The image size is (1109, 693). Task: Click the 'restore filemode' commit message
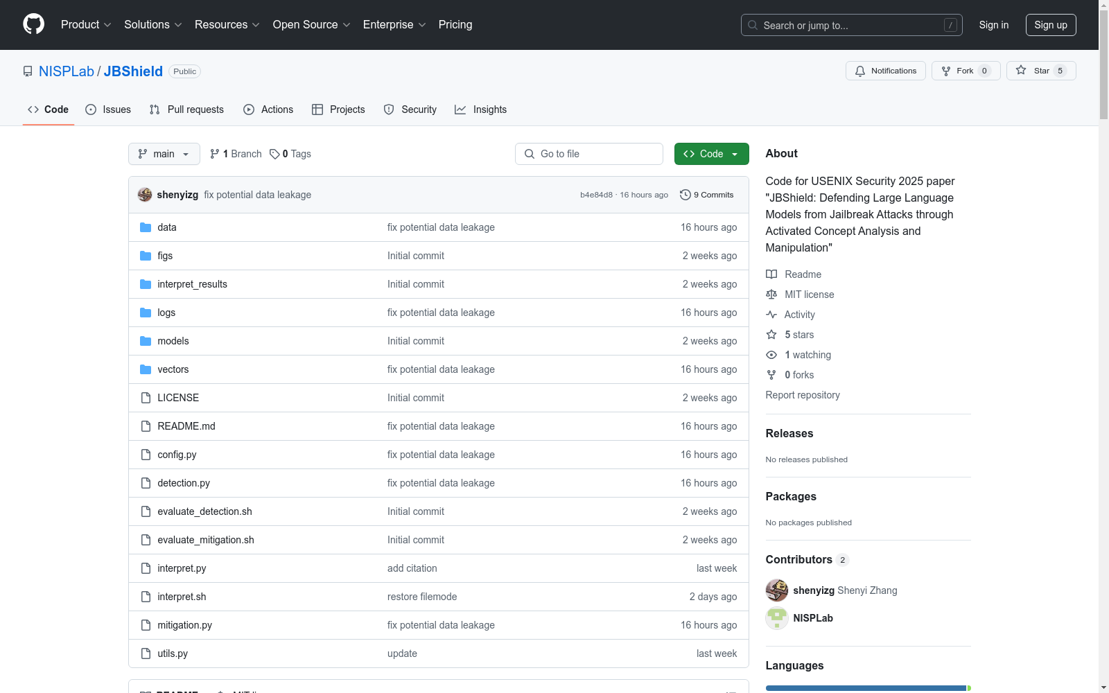pos(422,597)
